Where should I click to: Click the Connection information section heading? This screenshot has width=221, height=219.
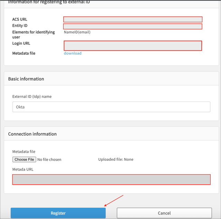click(32, 134)
